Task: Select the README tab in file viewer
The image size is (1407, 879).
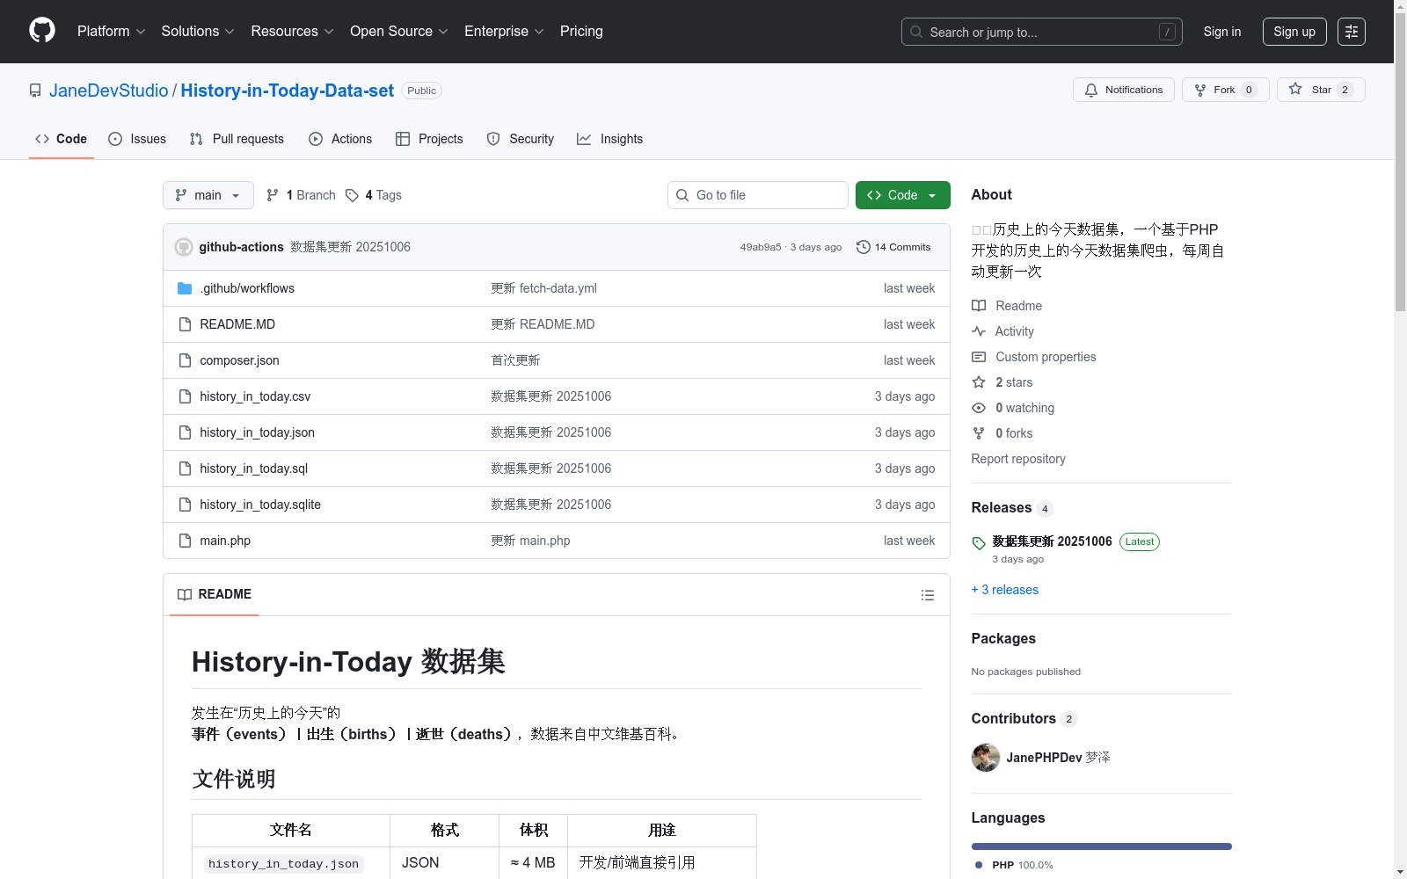Action: click(215, 595)
